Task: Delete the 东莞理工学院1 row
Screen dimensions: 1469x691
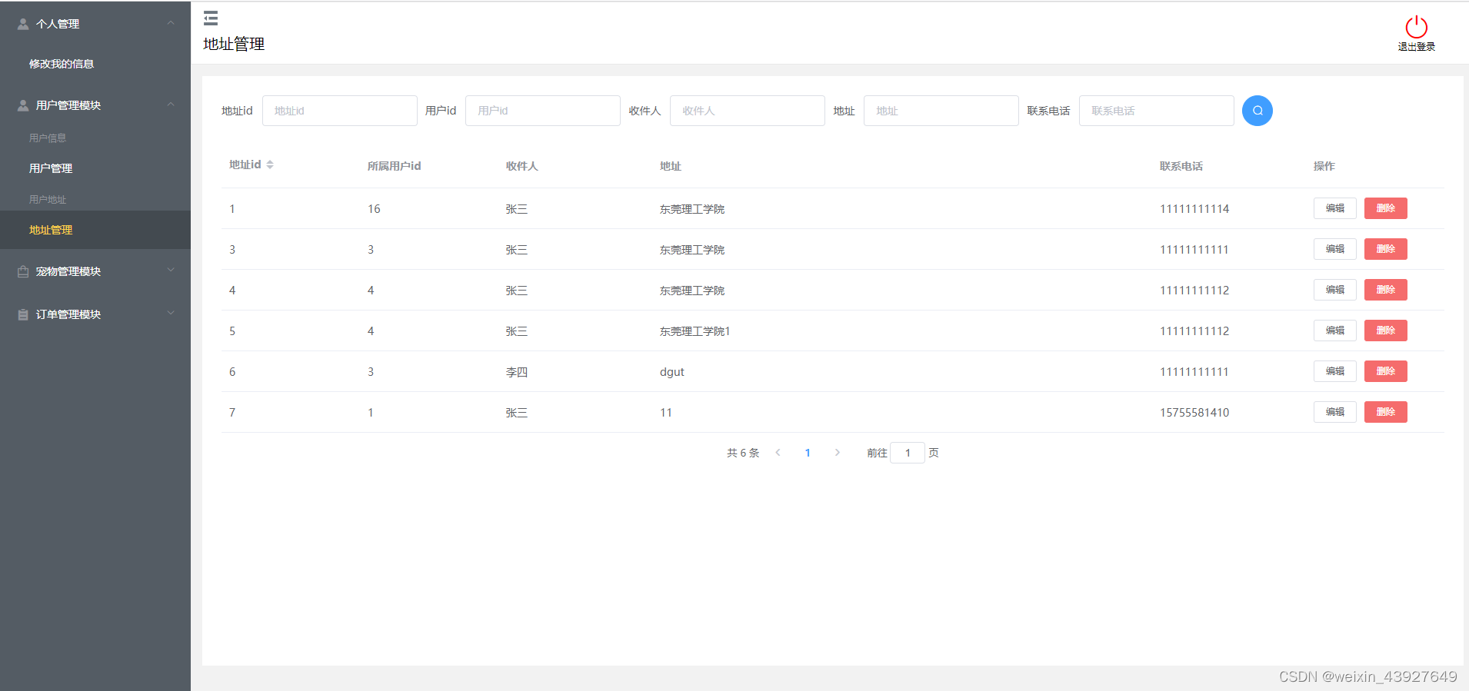Action: click(1386, 331)
